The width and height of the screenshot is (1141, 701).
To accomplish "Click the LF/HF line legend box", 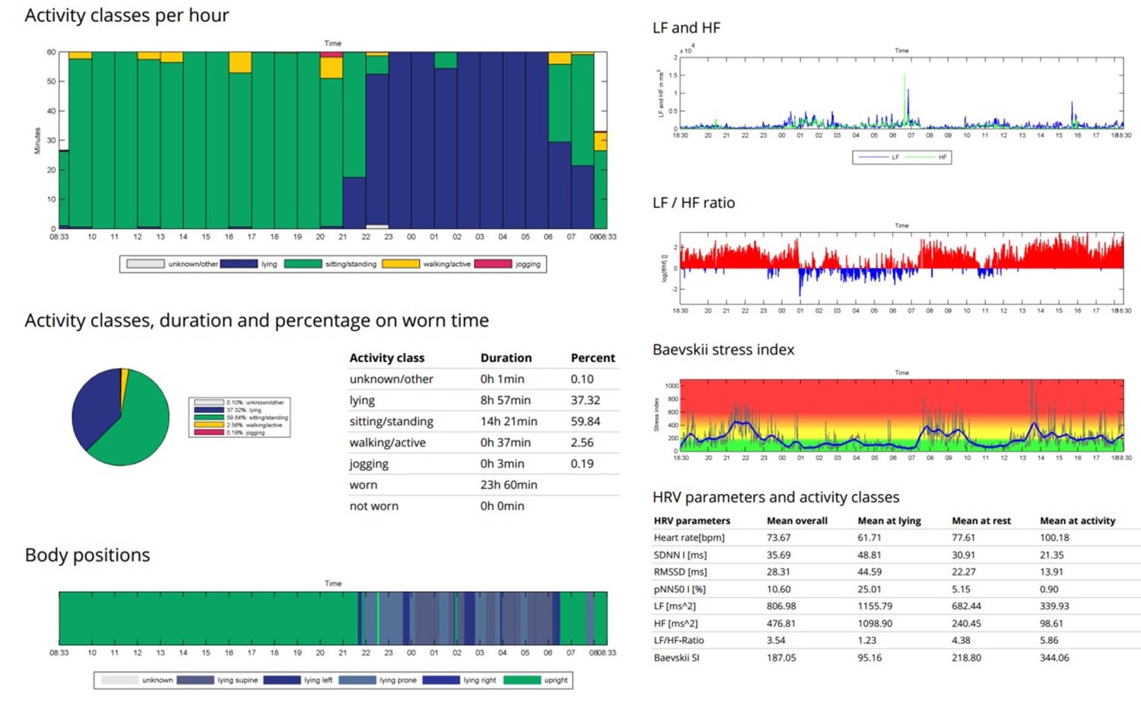I will click(901, 157).
